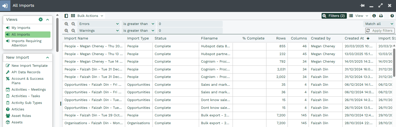396x127 pixels.
Task: Click the Errors filter value field
Action: [x=190, y=24]
